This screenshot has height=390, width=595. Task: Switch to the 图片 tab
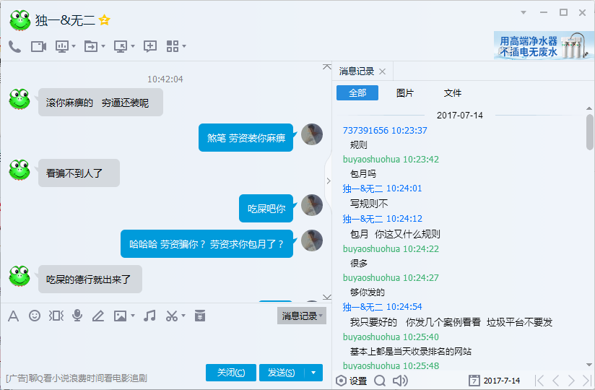(x=405, y=93)
